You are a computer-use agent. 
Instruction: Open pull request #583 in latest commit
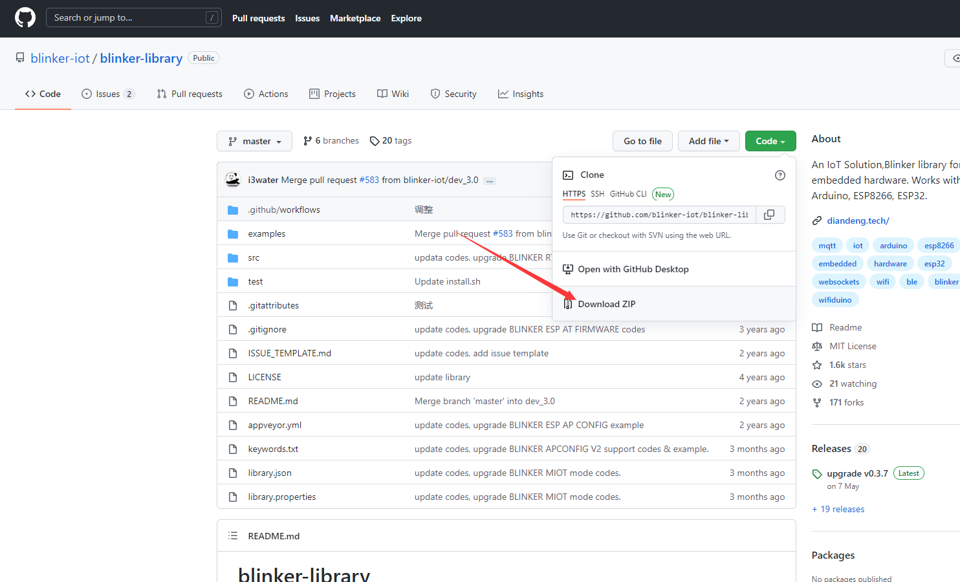pos(369,180)
